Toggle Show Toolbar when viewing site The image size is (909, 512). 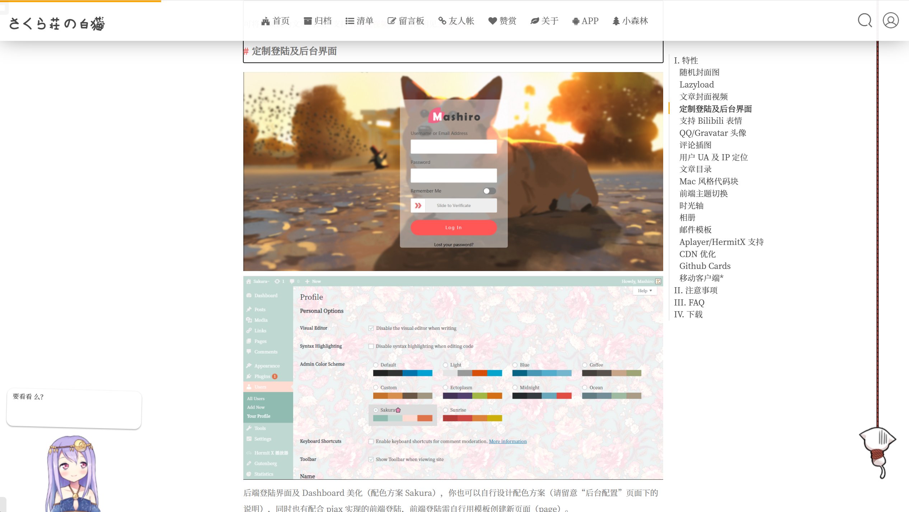[x=371, y=459]
